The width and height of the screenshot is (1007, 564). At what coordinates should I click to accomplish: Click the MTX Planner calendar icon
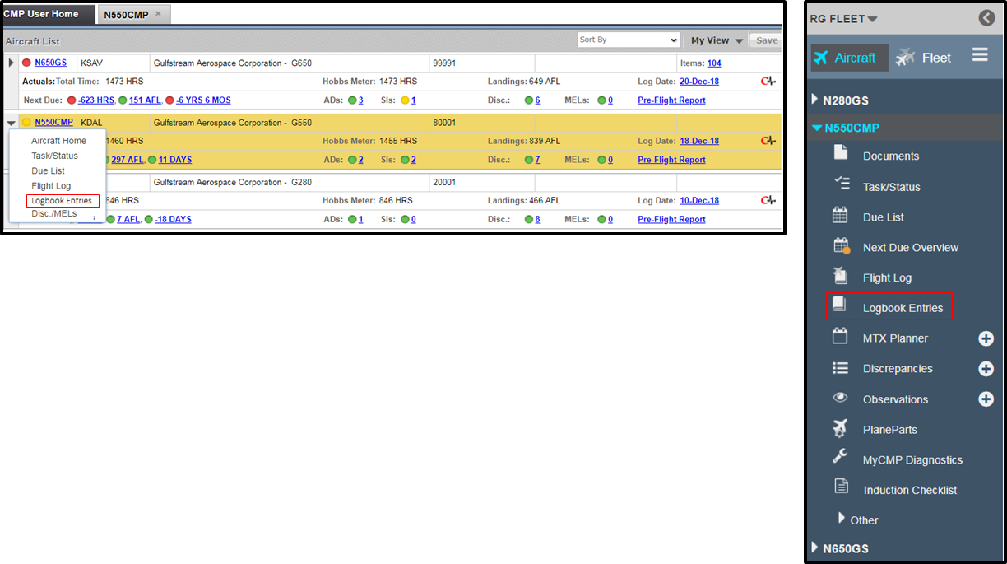tap(840, 338)
